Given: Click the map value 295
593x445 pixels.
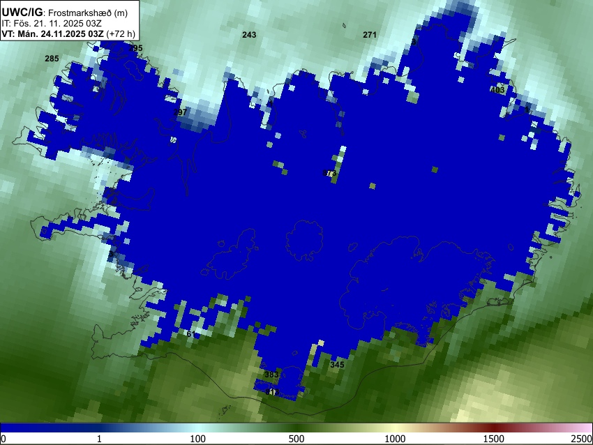Looking at the screenshot, I should pyautogui.click(x=136, y=48).
